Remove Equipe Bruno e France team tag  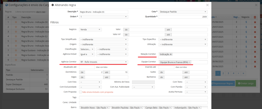(189, 62)
